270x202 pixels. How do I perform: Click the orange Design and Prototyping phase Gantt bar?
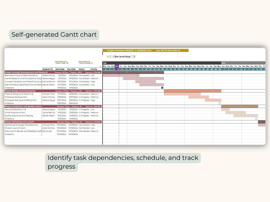193,91
